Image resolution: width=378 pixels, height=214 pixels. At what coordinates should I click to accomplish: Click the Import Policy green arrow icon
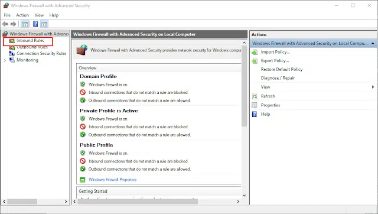255,52
